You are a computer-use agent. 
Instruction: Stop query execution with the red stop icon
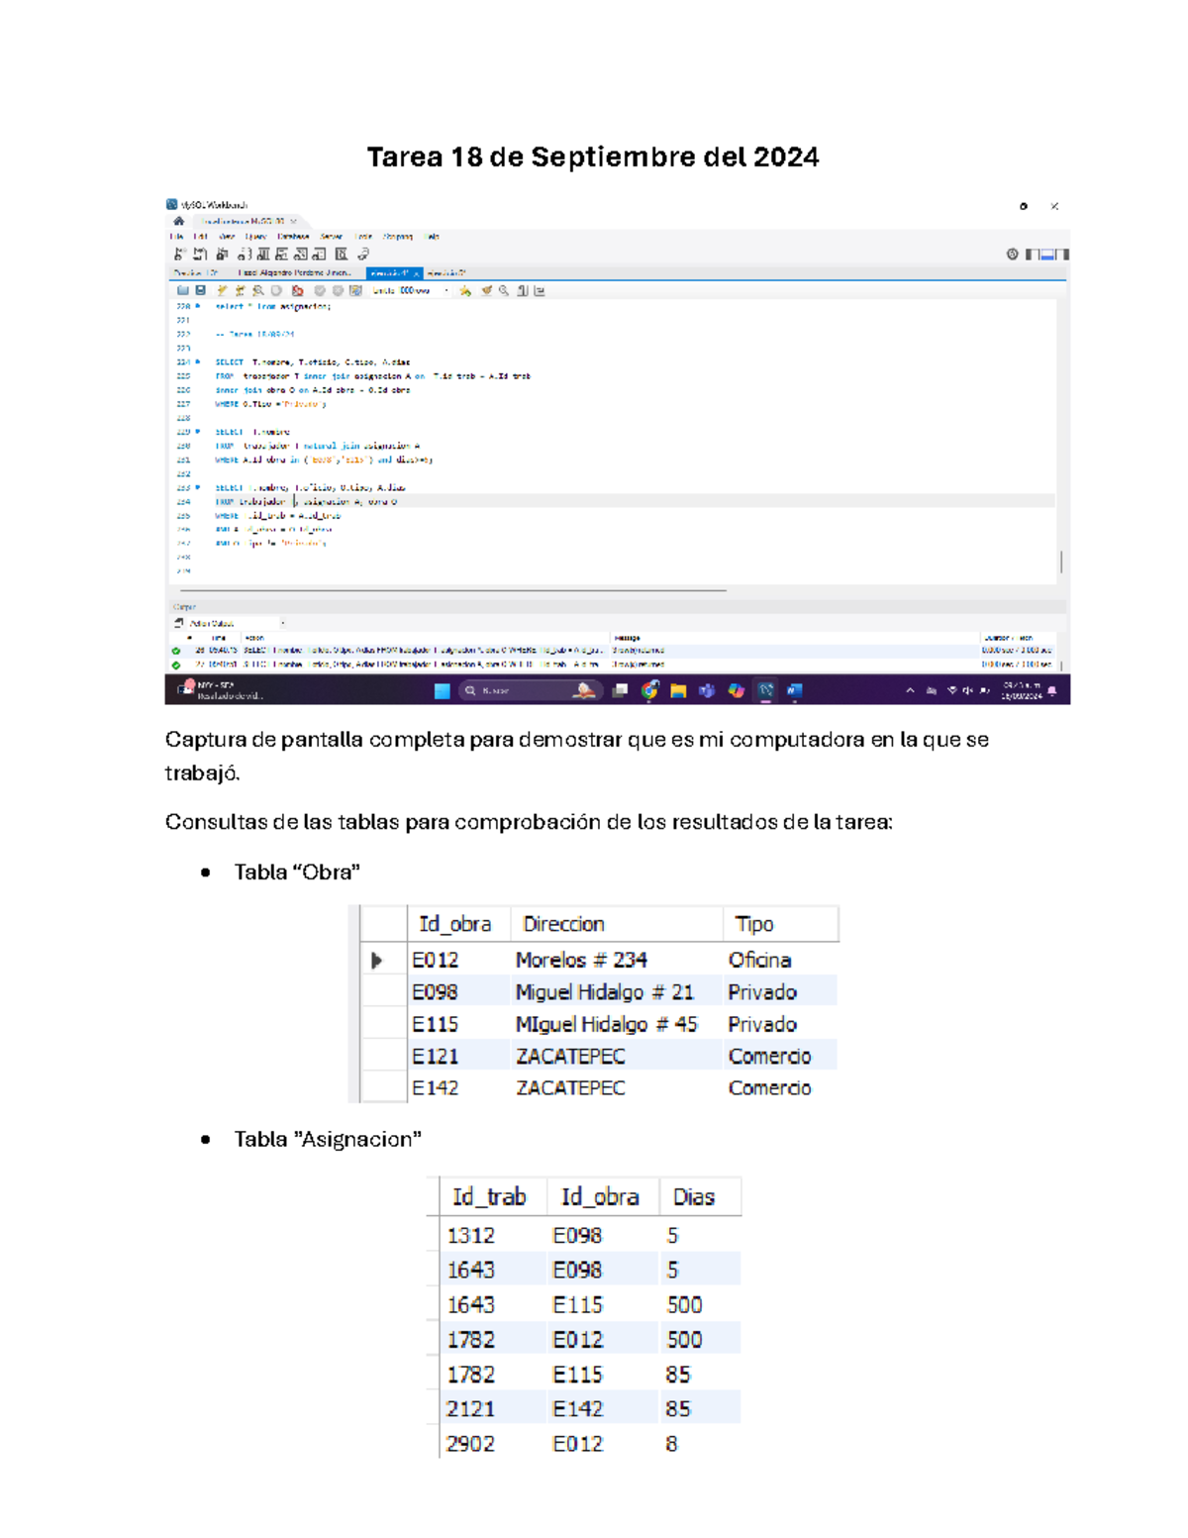(297, 291)
